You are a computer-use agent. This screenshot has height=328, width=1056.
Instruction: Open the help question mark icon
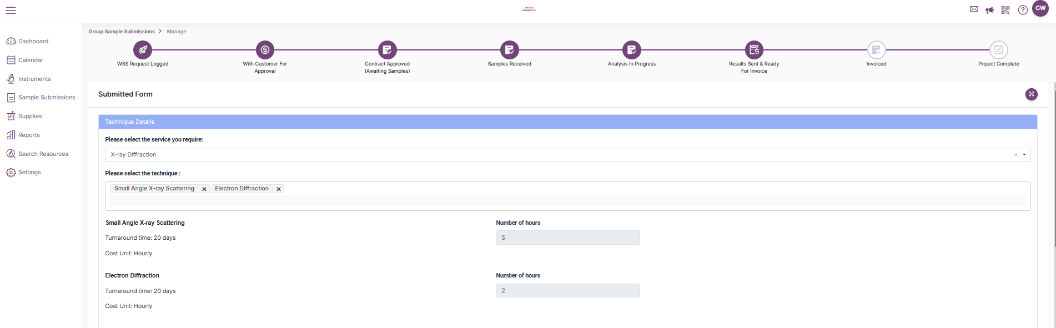pyautogui.click(x=1023, y=10)
